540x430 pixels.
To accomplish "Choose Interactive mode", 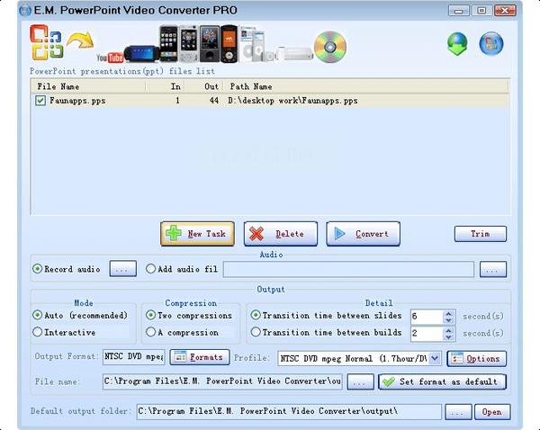I will click(38, 333).
